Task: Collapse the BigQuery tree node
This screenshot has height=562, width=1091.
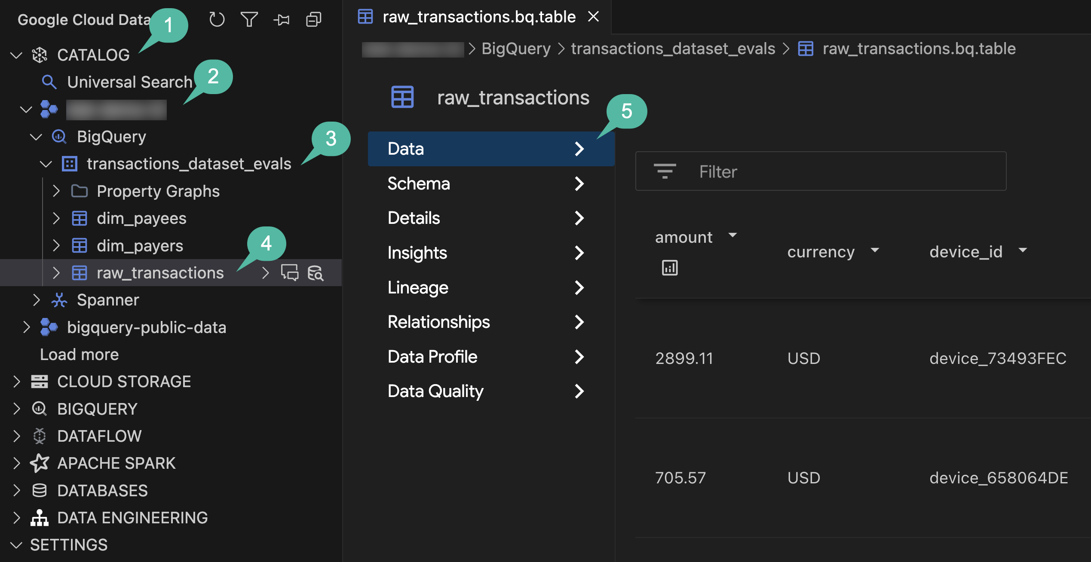Action: pos(36,137)
